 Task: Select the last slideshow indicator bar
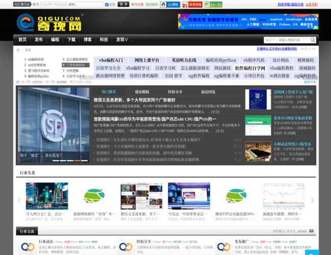click(x=84, y=161)
